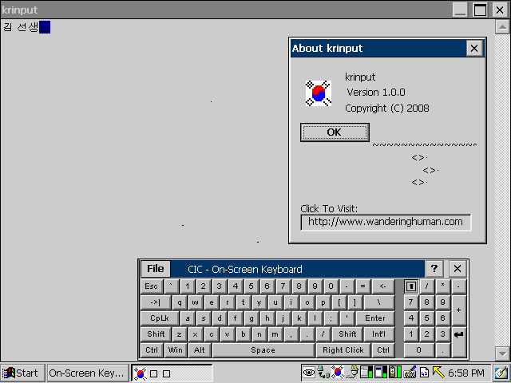The height and width of the screenshot is (383, 511).
Task: Click OK in About krinput dialog
Action: pos(335,132)
